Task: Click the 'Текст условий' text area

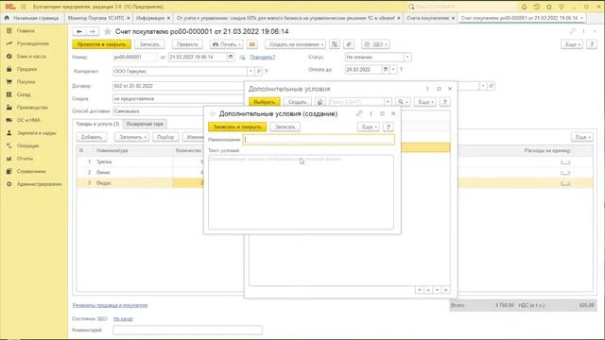Action: click(301, 192)
